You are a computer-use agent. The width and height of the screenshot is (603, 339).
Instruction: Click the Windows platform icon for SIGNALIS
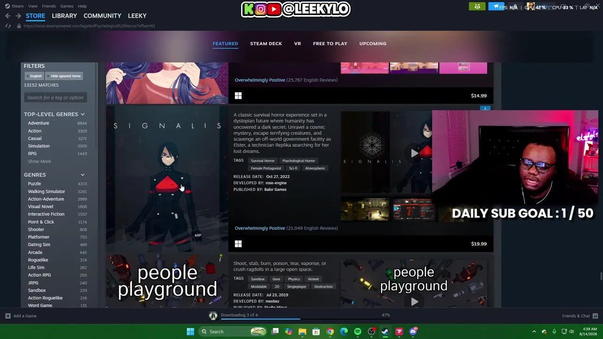tap(238, 244)
